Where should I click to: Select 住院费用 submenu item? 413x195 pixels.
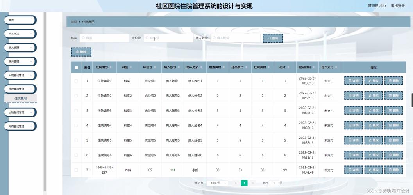(x=21, y=98)
